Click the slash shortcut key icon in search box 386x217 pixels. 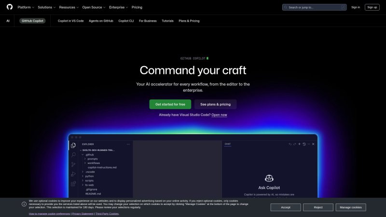(x=343, y=7)
